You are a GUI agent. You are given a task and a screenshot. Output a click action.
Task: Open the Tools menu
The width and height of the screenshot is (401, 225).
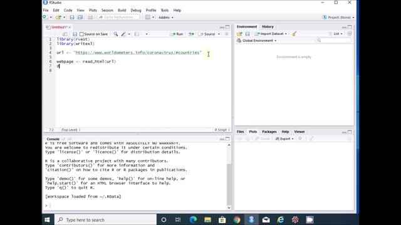click(x=164, y=10)
